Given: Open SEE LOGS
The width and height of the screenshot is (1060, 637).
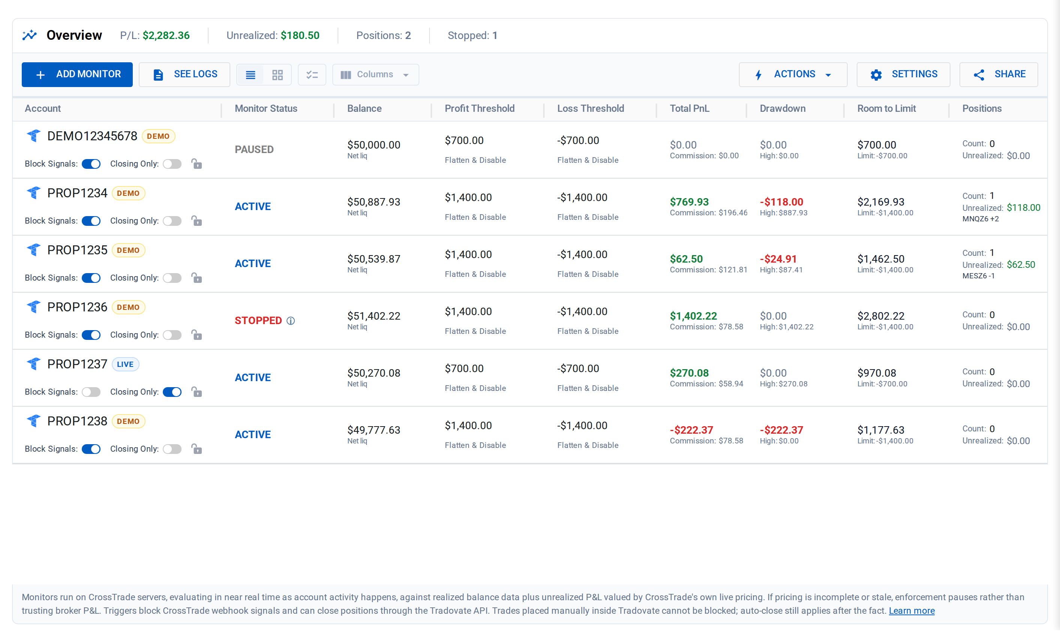Looking at the screenshot, I should pyautogui.click(x=185, y=75).
